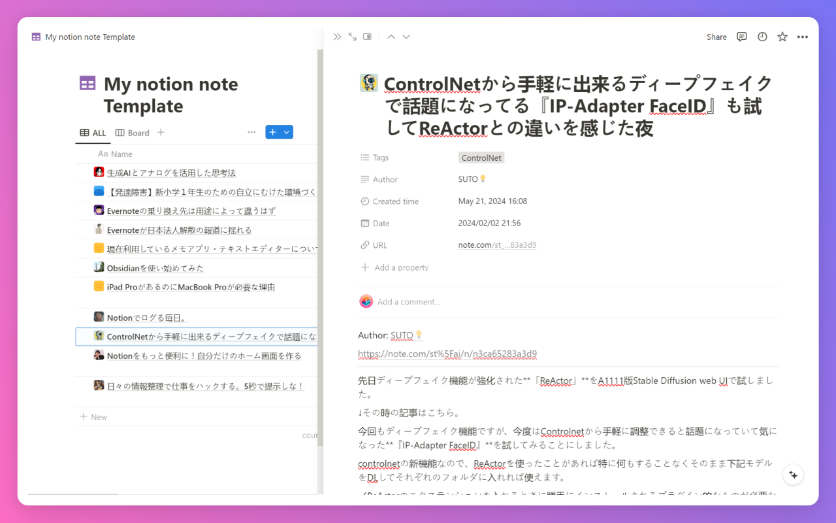Click the smiley icon of iPad Pro row
Screen dimensions: 836x523
99,286
